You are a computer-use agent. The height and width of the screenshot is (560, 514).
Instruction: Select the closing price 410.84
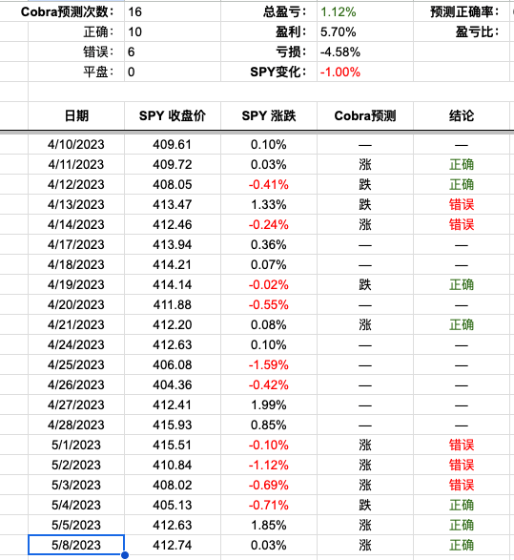point(173,465)
